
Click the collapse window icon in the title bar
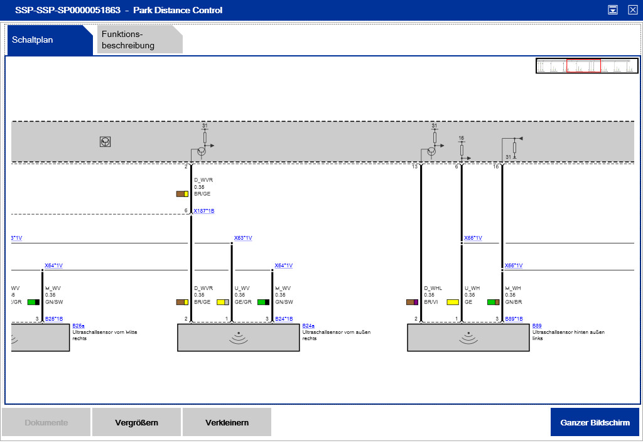coord(613,10)
